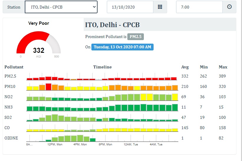The image size is (242, 161).
Task: Click the PM2.5 prominent pollutant badge
Action: pyautogui.click(x=136, y=37)
